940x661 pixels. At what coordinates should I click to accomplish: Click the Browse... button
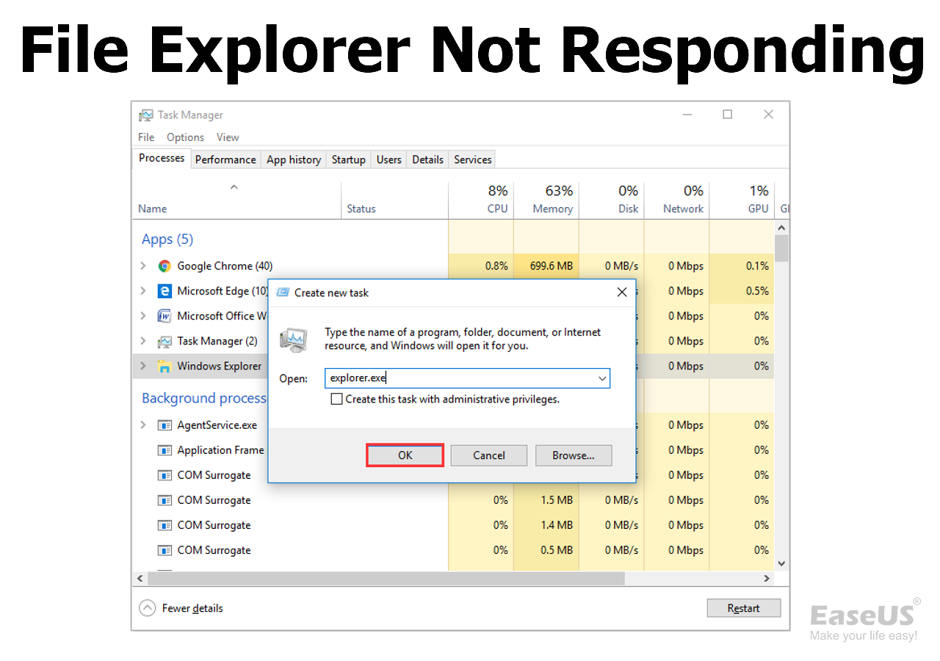click(x=574, y=455)
